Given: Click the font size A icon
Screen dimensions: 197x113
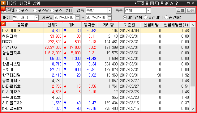Looking at the screenshot, I should pyautogui.click(x=172, y=3).
